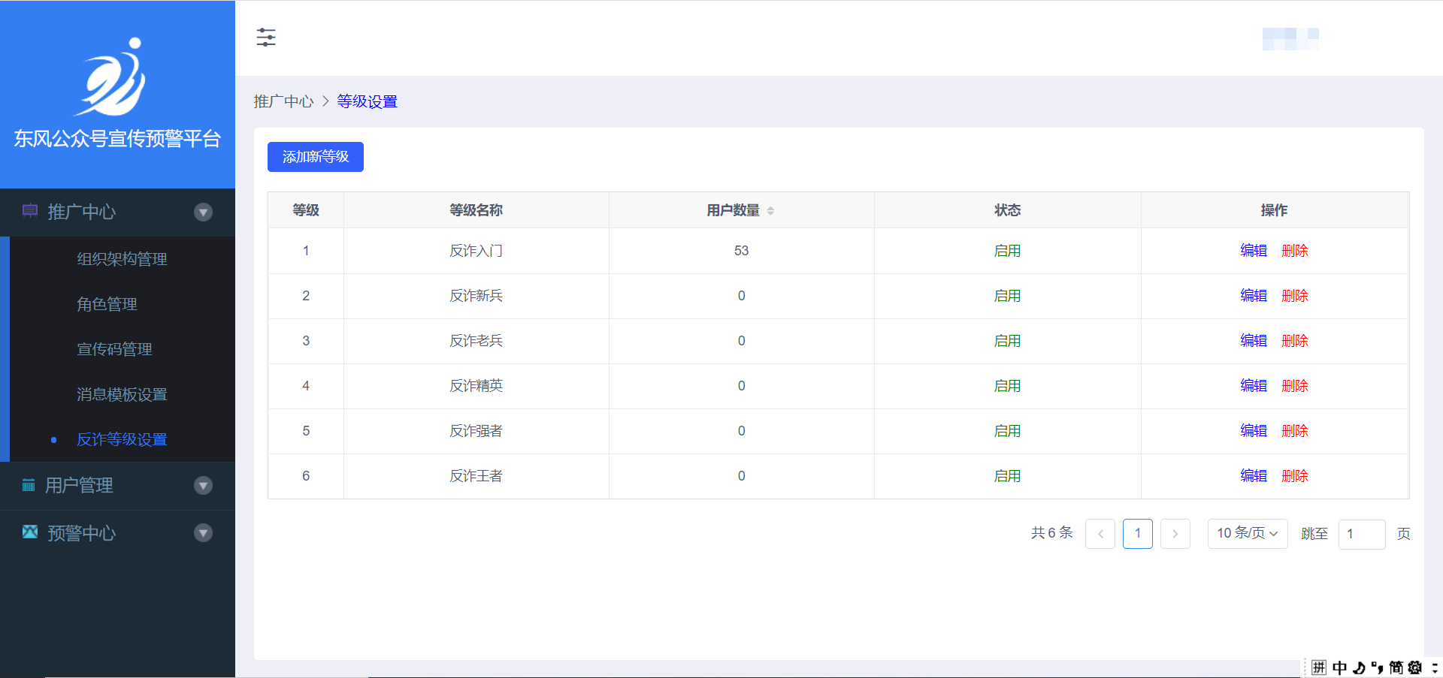Viewport: 1443px width, 678px height.
Task: Select 消息模板设置 in sidebar
Action: click(122, 394)
